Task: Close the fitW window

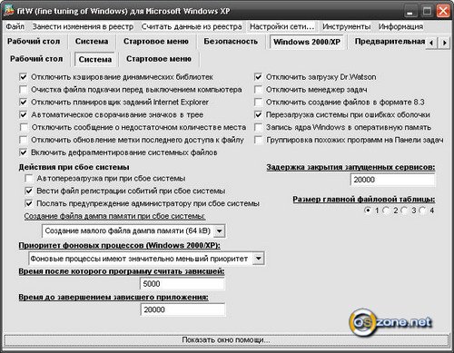Action: click(x=443, y=12)
